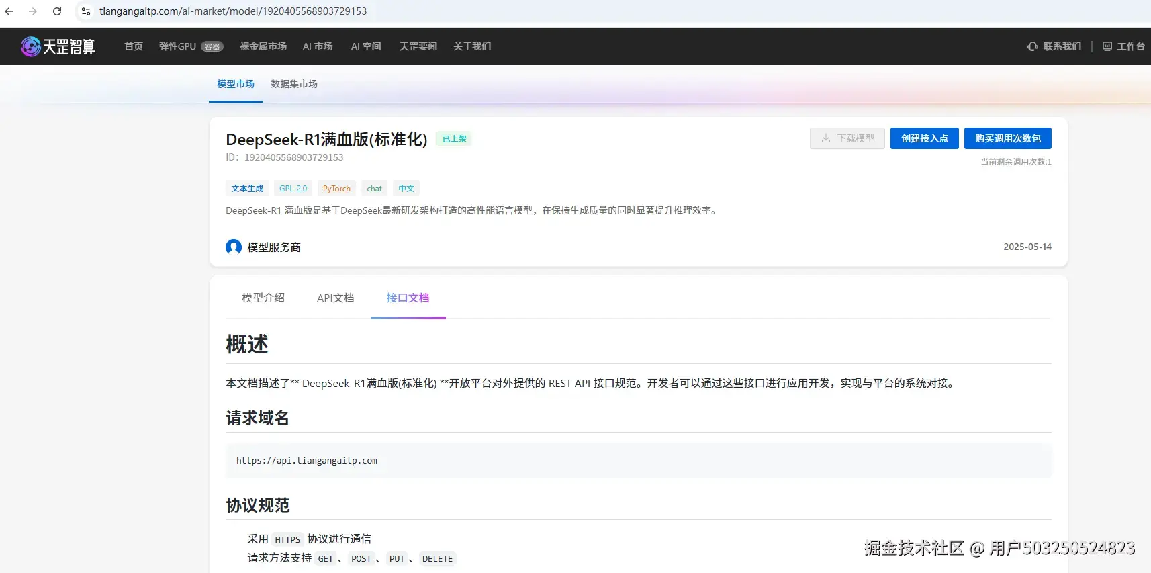This screenshot has width=1151, height=573.
Task: Click the 2025-05-14 date
Action: [1027, 247]
